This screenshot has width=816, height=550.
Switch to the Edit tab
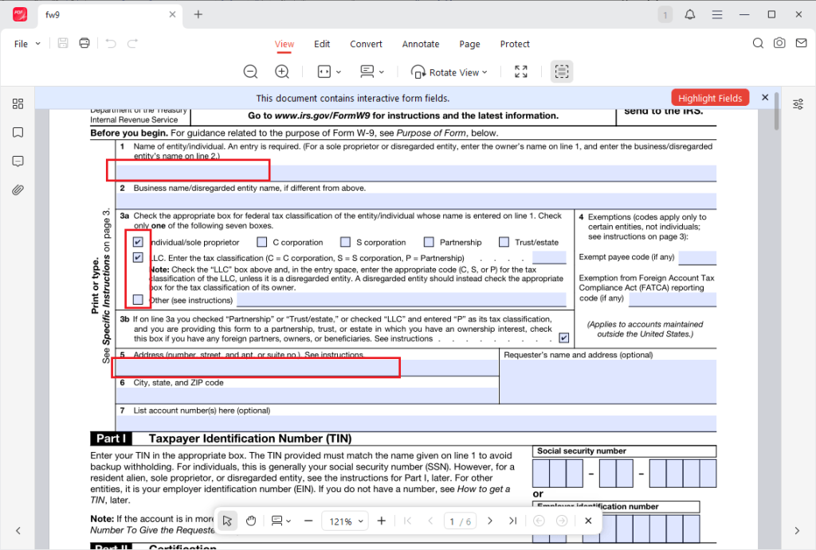click(x=322, y=45)
